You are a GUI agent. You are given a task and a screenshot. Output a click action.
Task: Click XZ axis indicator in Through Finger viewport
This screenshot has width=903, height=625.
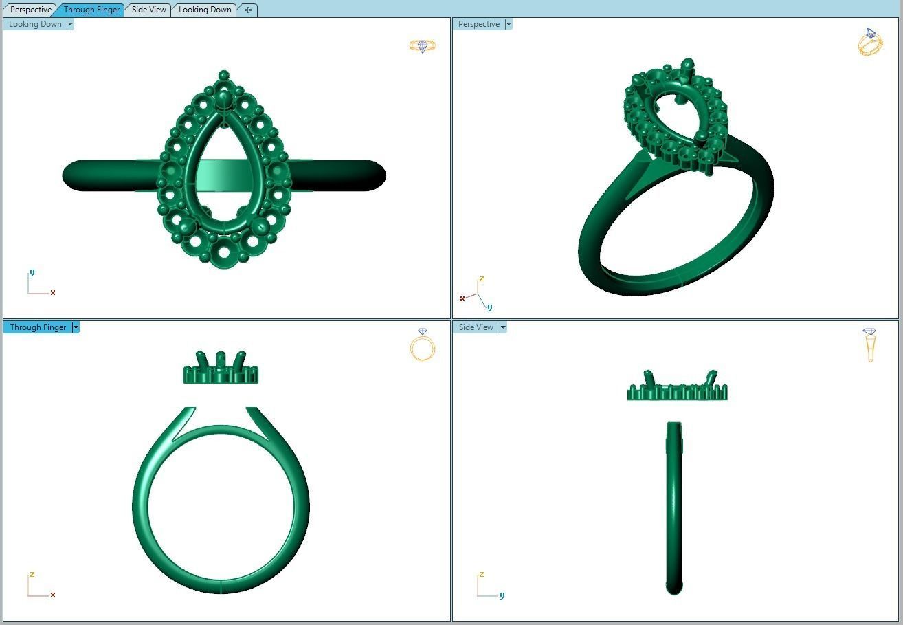(x=41, y=585)
